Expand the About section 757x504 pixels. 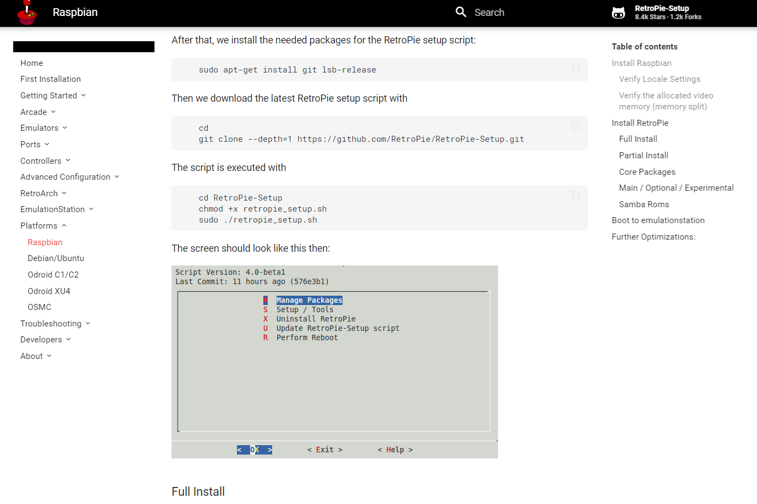(36, 356)
